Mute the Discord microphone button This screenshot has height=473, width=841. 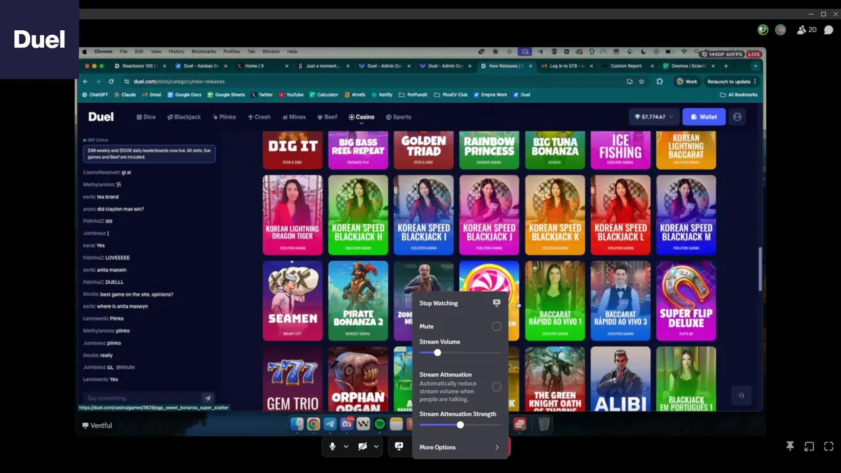pos(332,447)
